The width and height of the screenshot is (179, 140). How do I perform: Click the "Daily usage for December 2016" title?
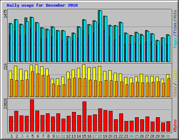pos(42,5)
